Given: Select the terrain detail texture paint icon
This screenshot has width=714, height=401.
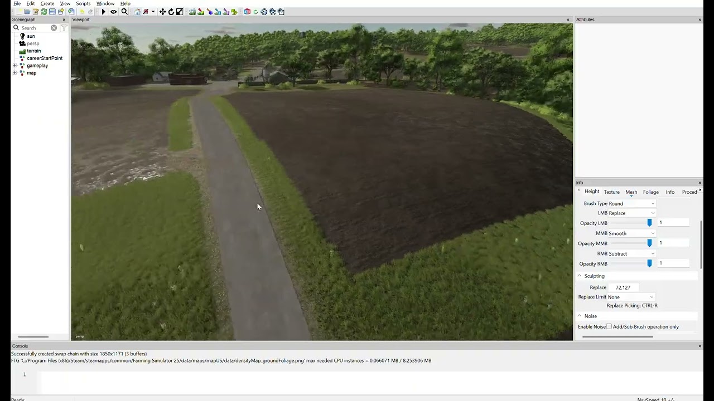Looking at the screenshot, I should (x=201, y=12).
